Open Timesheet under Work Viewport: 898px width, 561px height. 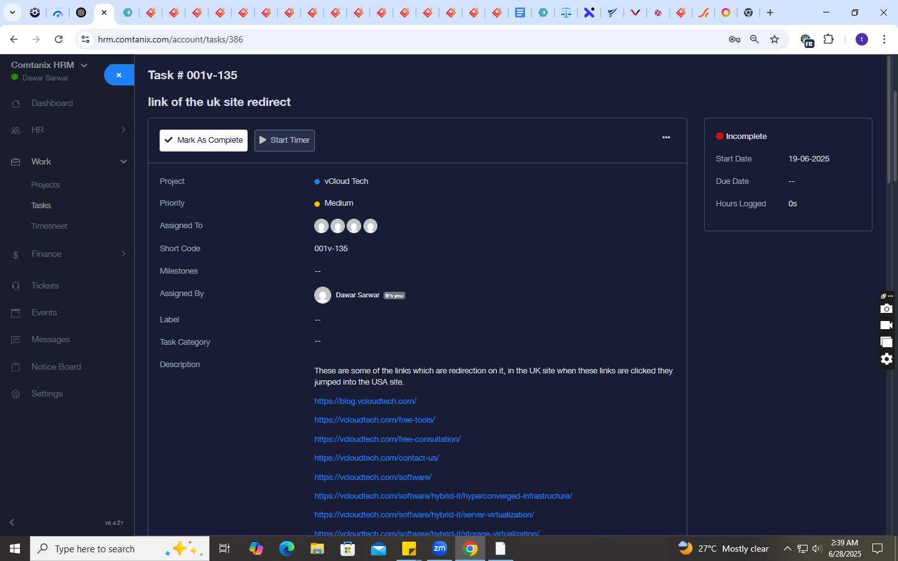click(x=49, y=226)
